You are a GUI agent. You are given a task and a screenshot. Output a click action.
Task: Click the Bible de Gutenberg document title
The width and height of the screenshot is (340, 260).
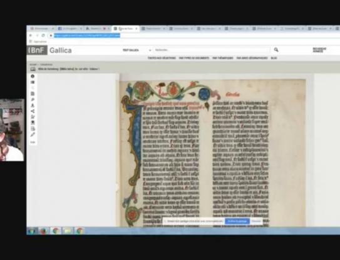tap(69, 69)
